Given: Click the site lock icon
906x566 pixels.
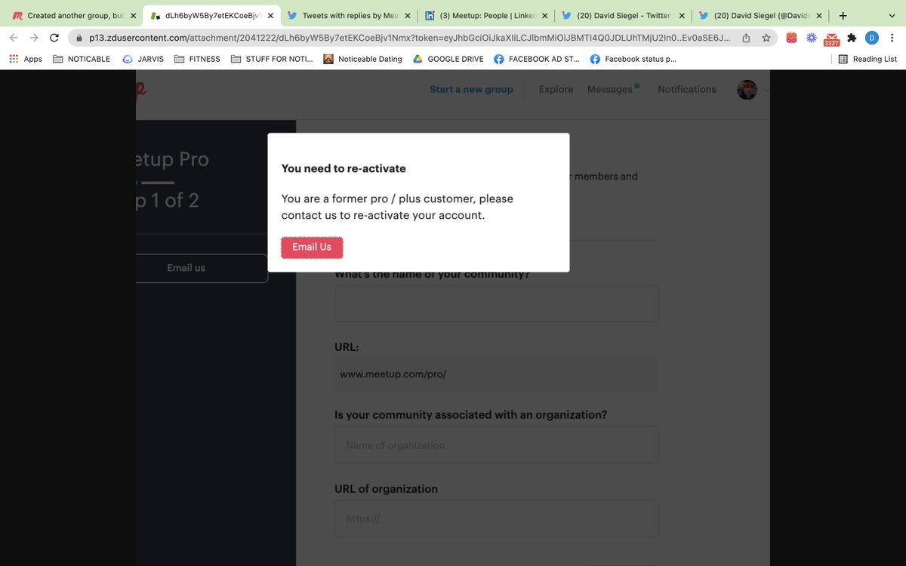Looking at the screenshot, I should pos(79,38).
